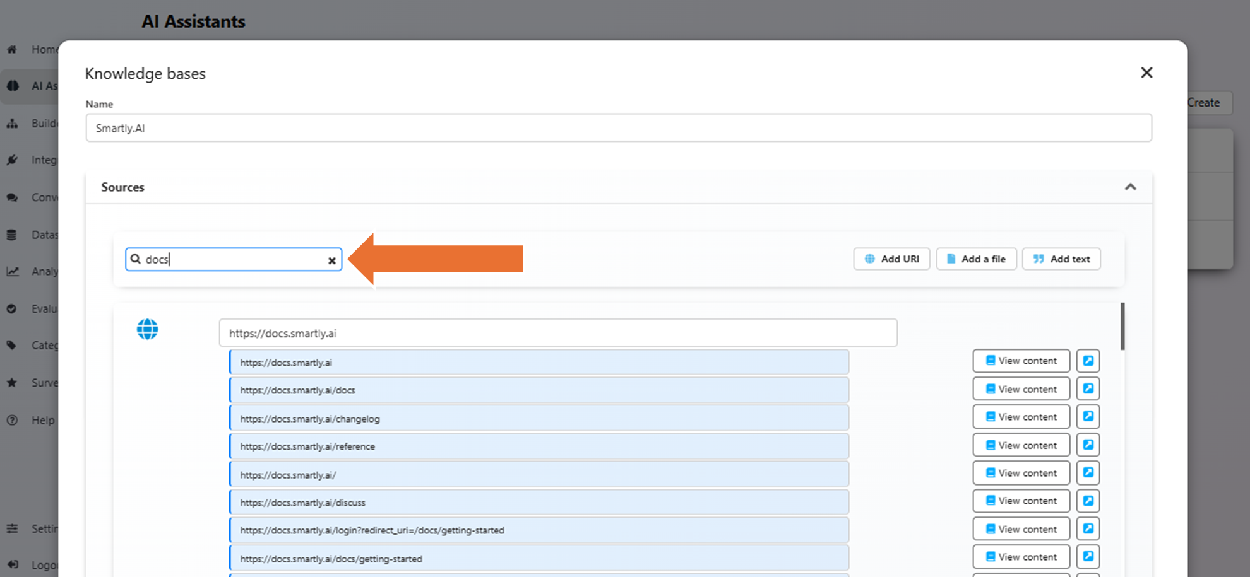Click the Add text button

point(1061,259)
